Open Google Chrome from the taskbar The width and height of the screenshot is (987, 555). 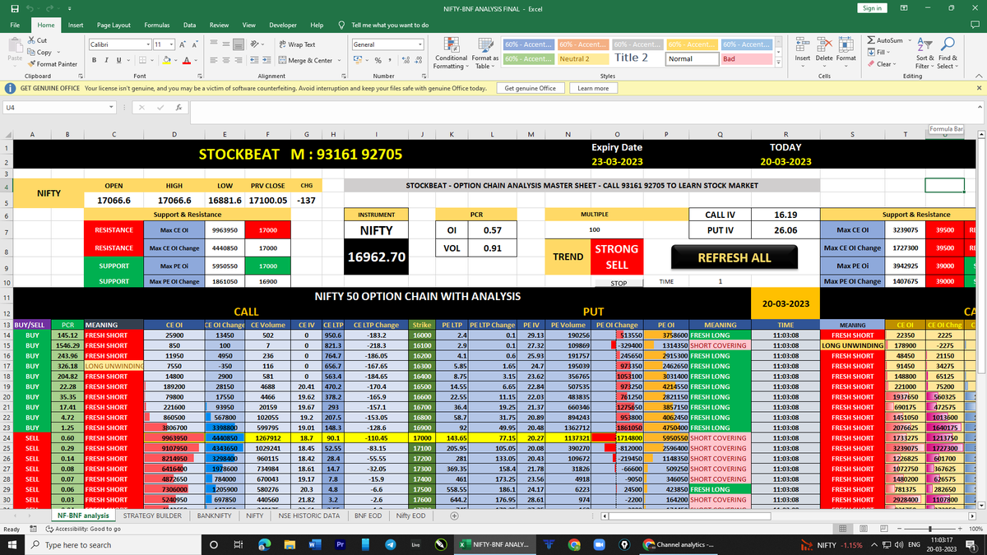[572, 545]
